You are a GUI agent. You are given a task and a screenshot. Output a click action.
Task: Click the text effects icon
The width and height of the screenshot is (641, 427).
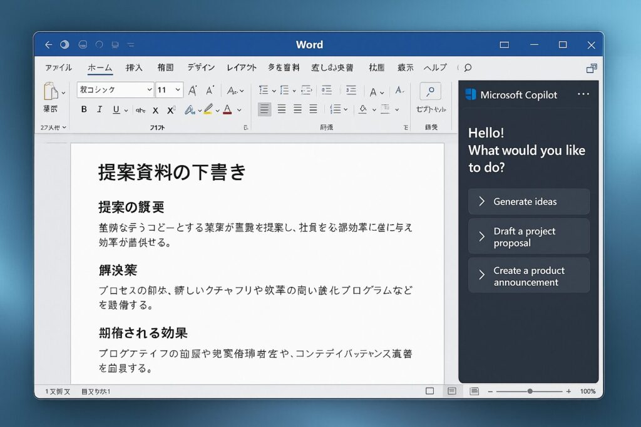(189, 109)
